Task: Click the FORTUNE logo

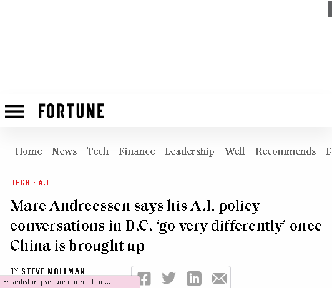Action: (x=71, y=111)
